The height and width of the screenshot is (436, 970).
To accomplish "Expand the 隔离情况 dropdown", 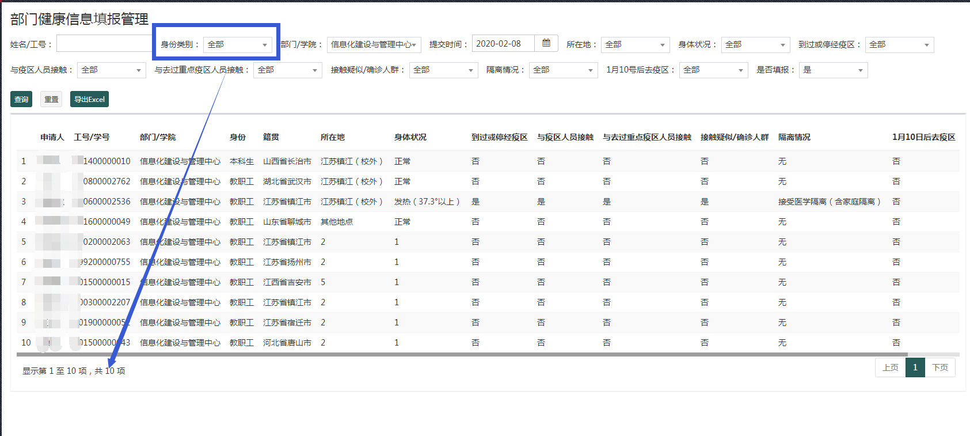I will tap(563, 70).
